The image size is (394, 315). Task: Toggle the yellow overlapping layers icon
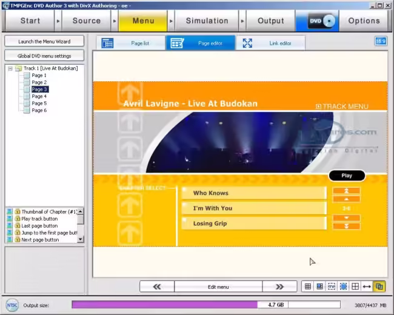click(x=379, y=287)
